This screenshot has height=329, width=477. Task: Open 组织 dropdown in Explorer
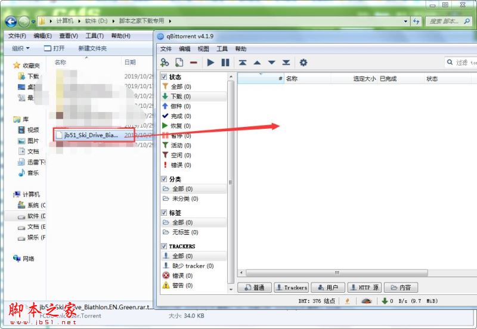click(20, 48)
